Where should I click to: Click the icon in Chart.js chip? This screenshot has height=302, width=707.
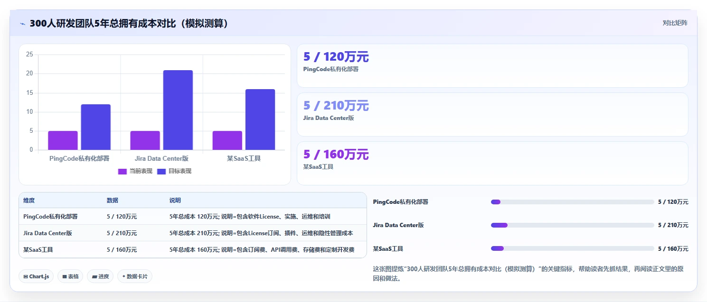pos(26,276)
